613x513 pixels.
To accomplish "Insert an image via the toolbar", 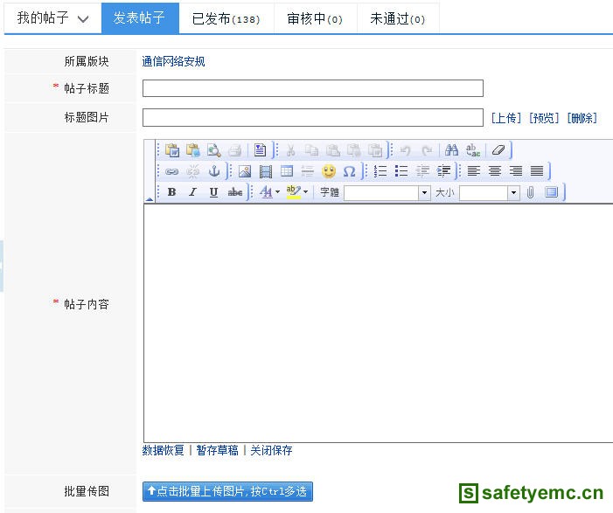I will point(245,171).
